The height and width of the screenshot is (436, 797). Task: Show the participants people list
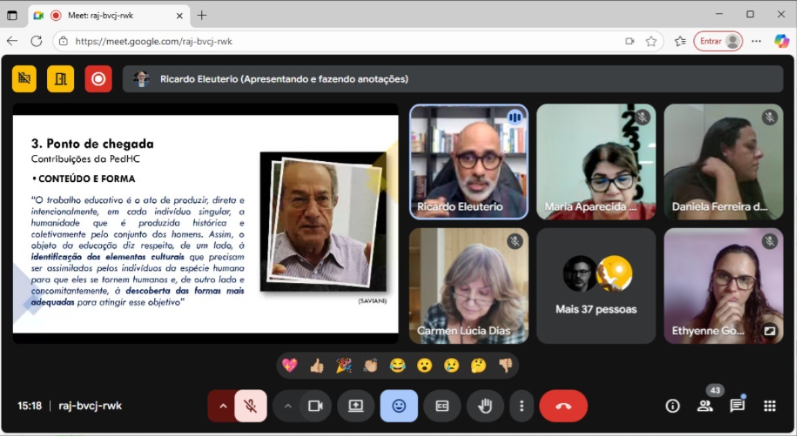705,406
